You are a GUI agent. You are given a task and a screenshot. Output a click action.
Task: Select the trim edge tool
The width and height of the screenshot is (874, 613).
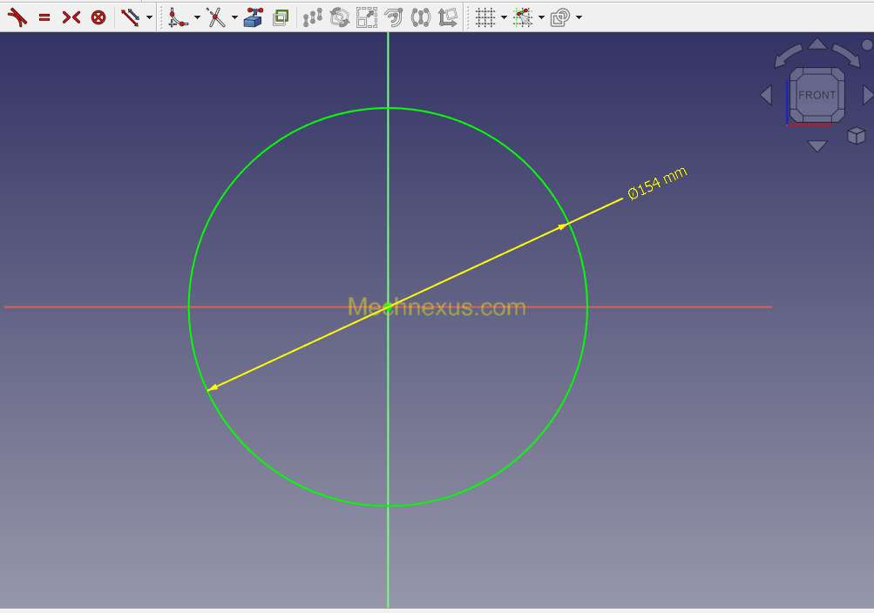click(216, 17)
